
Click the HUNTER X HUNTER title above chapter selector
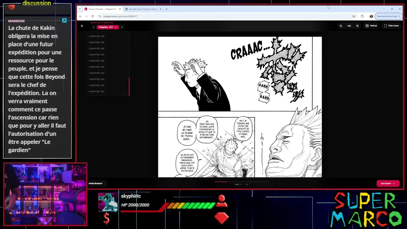(x=102, y=23)
